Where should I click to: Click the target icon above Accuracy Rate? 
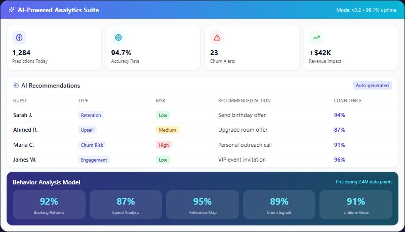118,37
